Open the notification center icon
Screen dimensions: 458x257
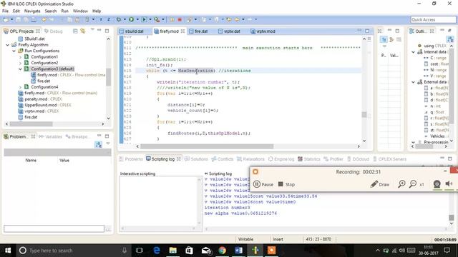(447, 251)
